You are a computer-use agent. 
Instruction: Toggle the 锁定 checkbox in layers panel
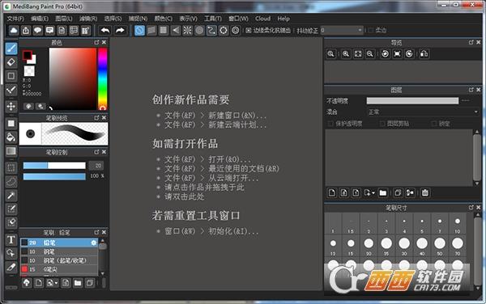[x=434, y=124]
